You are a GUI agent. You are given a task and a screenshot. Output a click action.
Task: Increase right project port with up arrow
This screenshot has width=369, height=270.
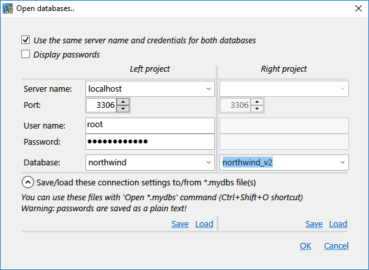point(257,102)
